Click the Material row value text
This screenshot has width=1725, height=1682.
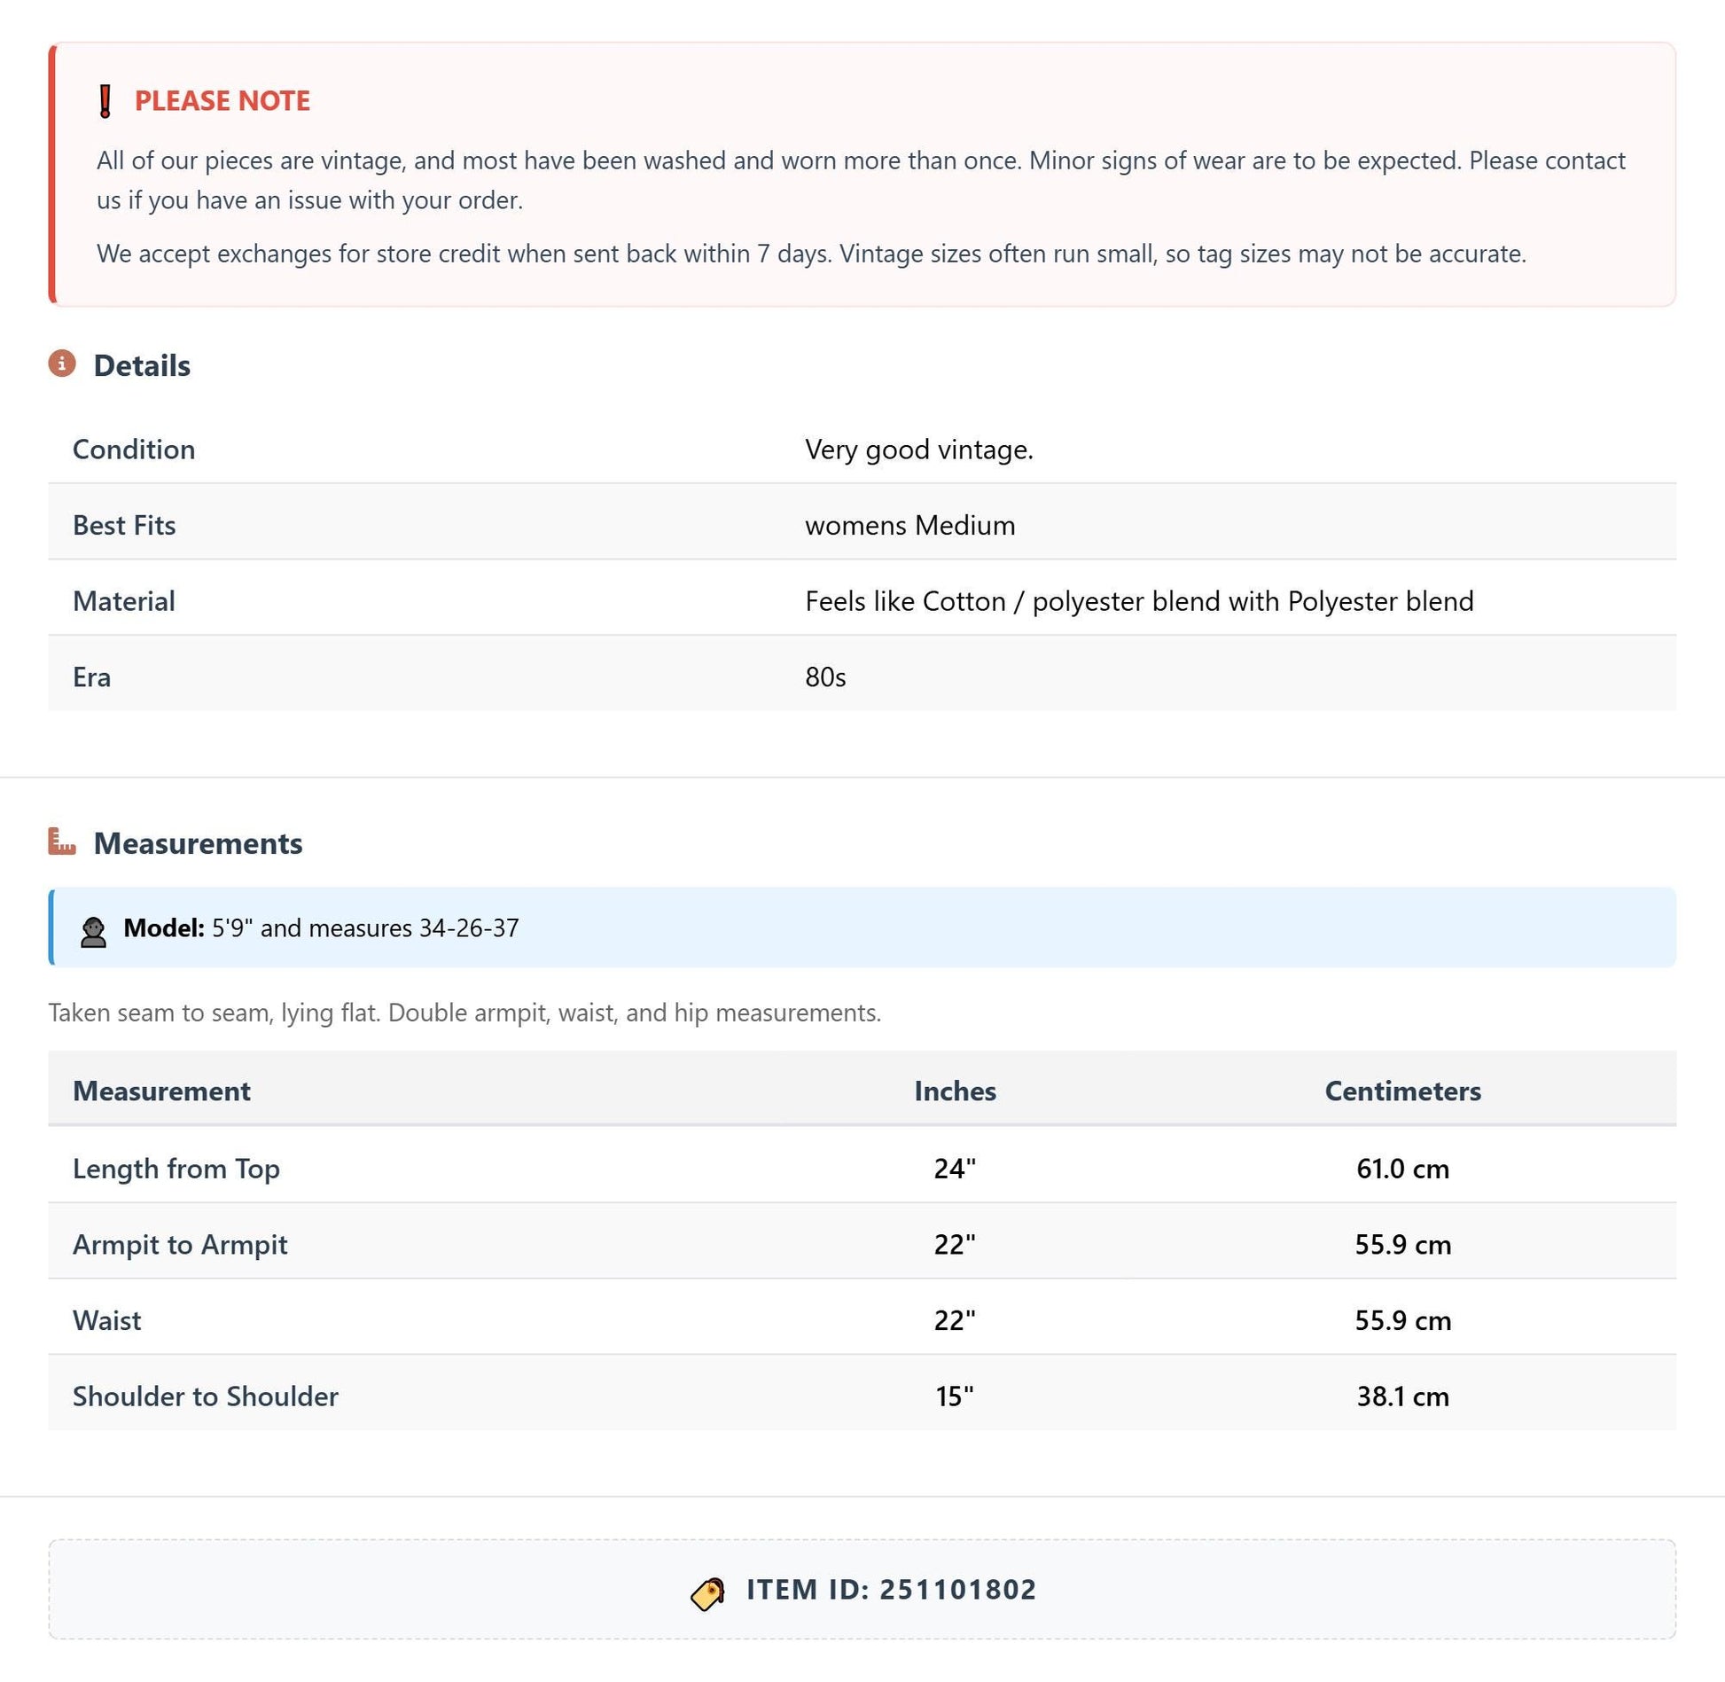pyautogui.click(x=1139, y=601)
